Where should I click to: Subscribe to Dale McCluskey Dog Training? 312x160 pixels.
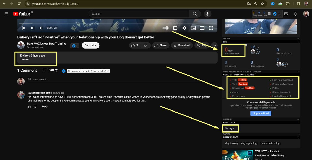pyautogui.click(x=90, y=45)
